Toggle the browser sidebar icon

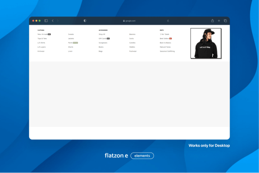tap(46, 21)
